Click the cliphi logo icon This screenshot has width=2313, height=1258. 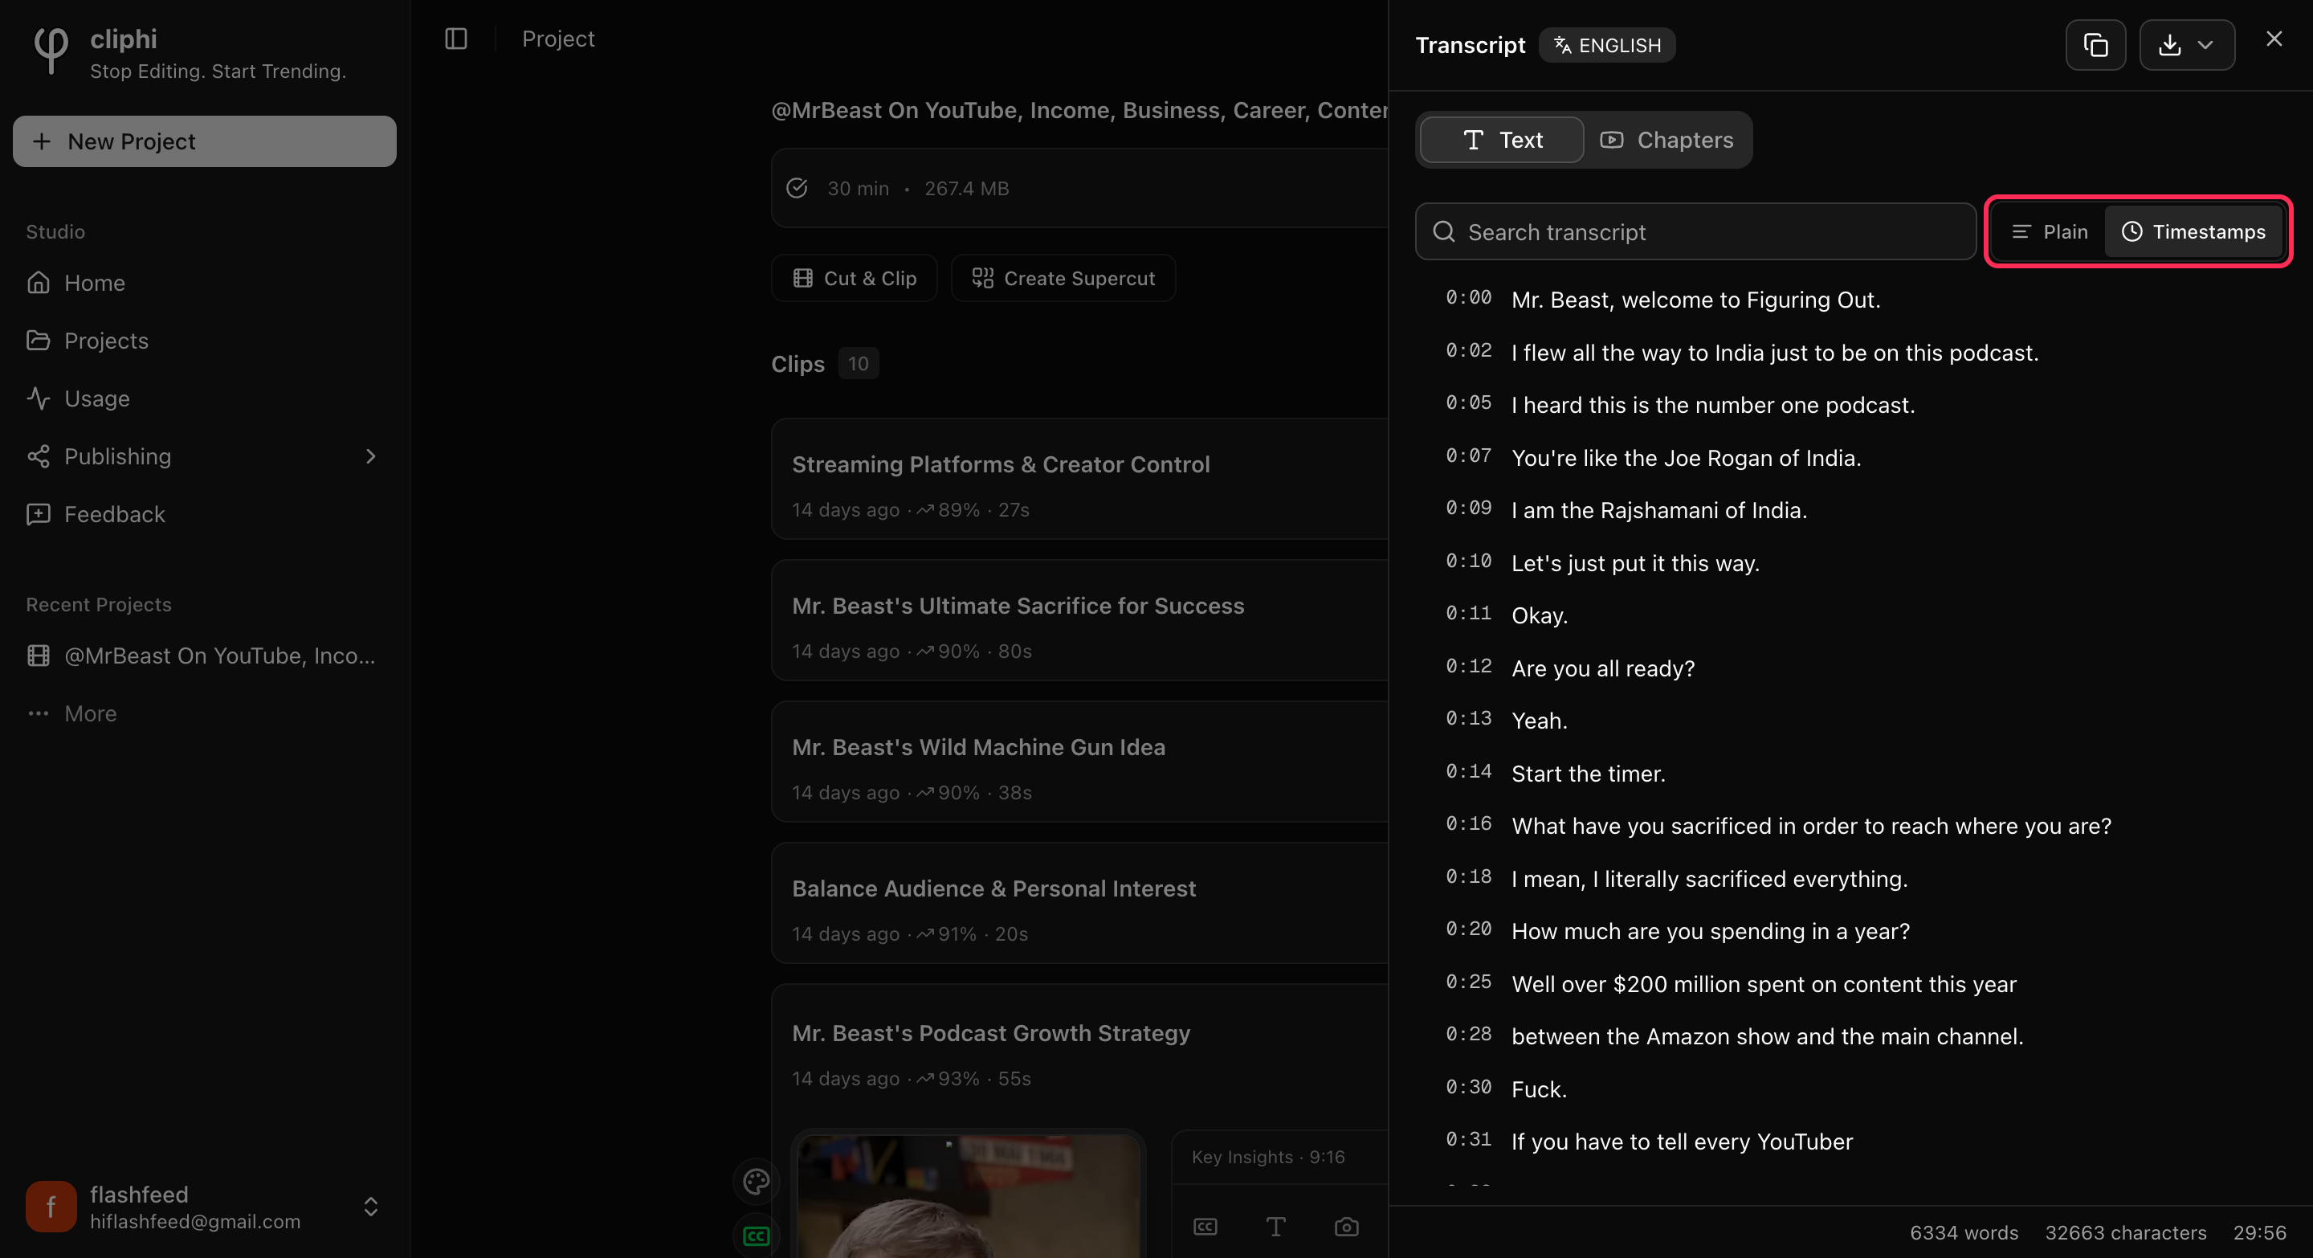(x=51, y=49)
